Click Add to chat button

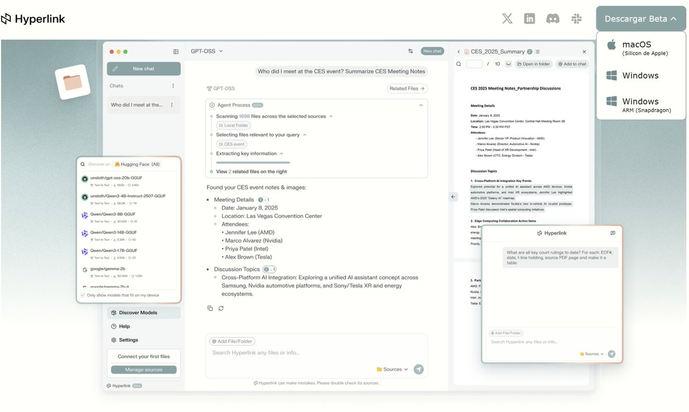pos(572,64)
